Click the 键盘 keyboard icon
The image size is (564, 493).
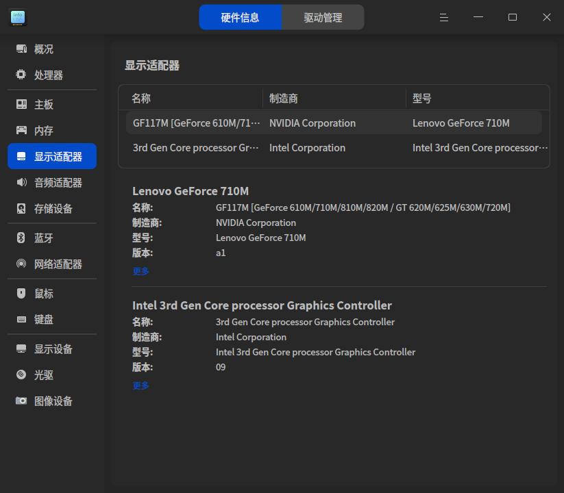click(21, 319)
